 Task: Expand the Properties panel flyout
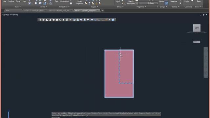[x=141, y=7]
